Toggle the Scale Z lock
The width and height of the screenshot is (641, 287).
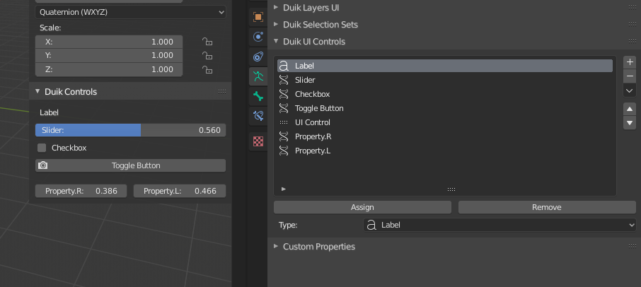207,69
